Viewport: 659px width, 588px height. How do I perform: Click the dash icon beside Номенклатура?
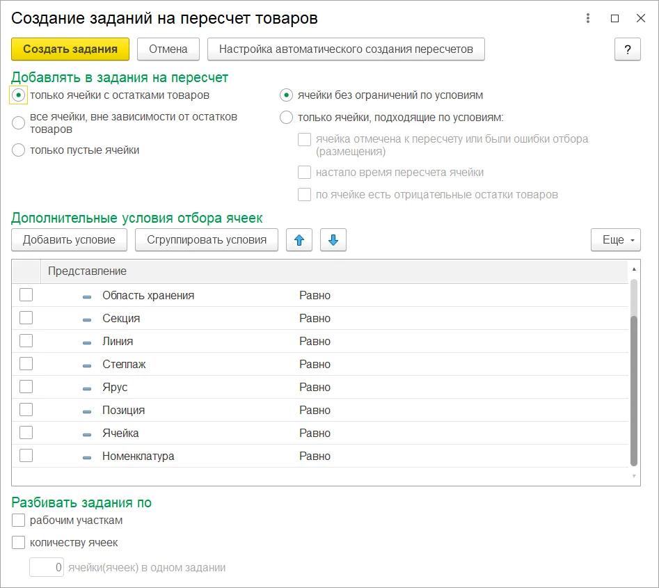click(87, 458)
